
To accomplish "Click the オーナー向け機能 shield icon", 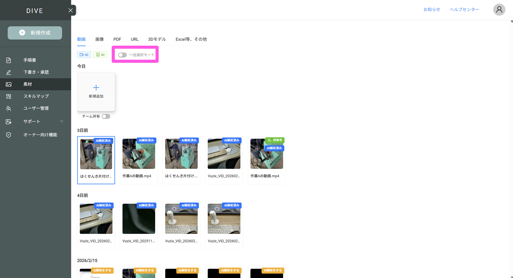I will click(8, 135).
